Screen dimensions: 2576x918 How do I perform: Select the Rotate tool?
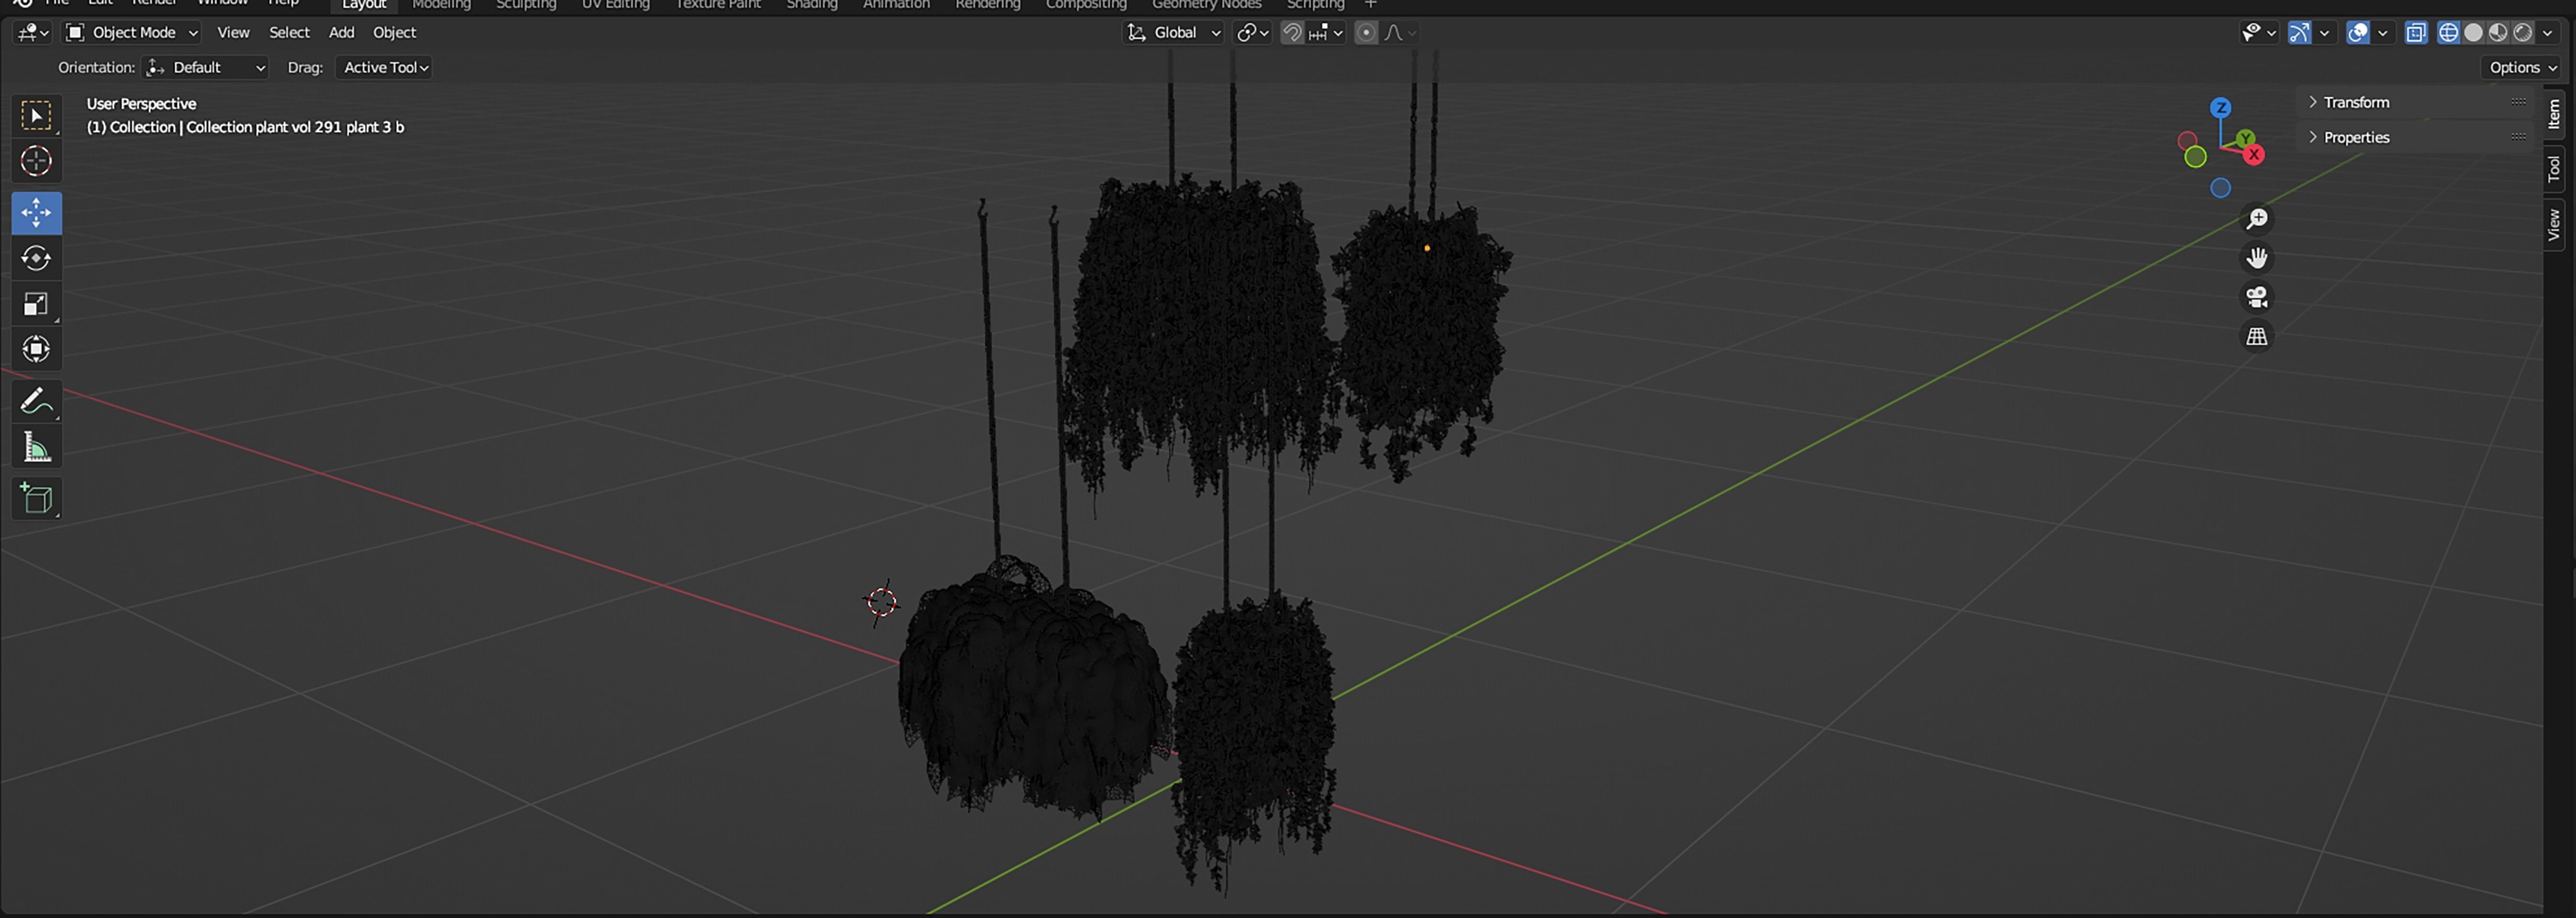tap(36, 258)
